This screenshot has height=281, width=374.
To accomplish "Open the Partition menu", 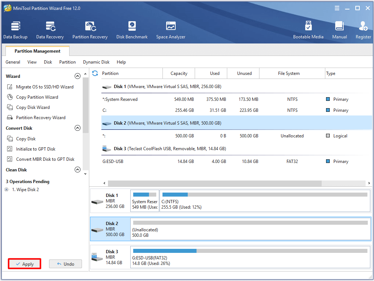I will click(67, 62).
